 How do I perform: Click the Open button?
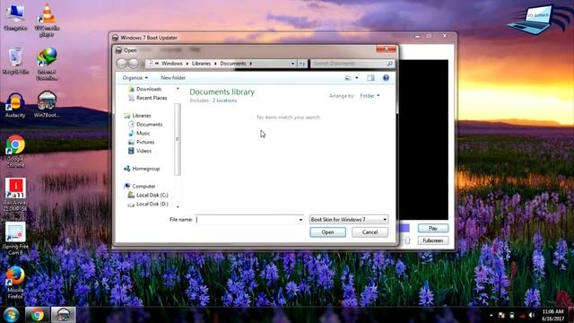(x=327, y=232)
